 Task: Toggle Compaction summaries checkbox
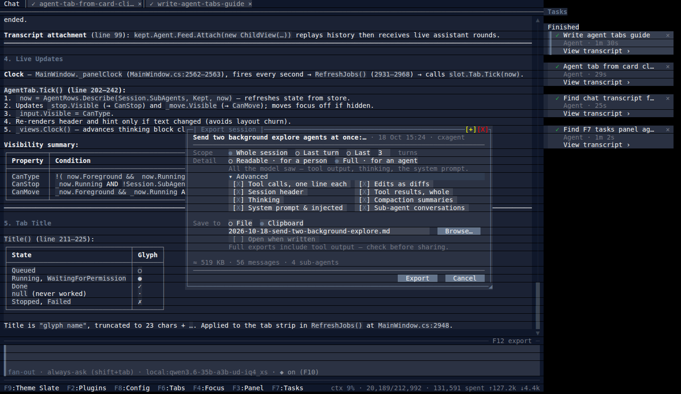click(x=406, y=200)
